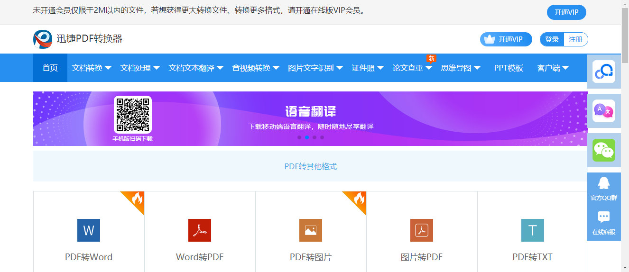This screenshot has width=629, height=272.
Task: Open the PPT模板 menu item
Action: [x=509, y=68]
